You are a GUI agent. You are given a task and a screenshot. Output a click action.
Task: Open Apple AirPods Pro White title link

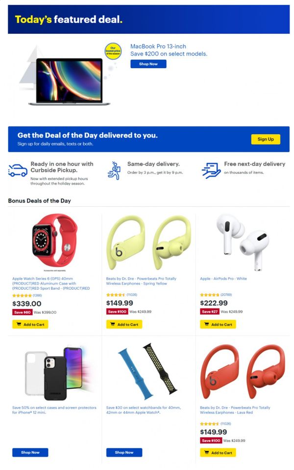click(223, 278)
